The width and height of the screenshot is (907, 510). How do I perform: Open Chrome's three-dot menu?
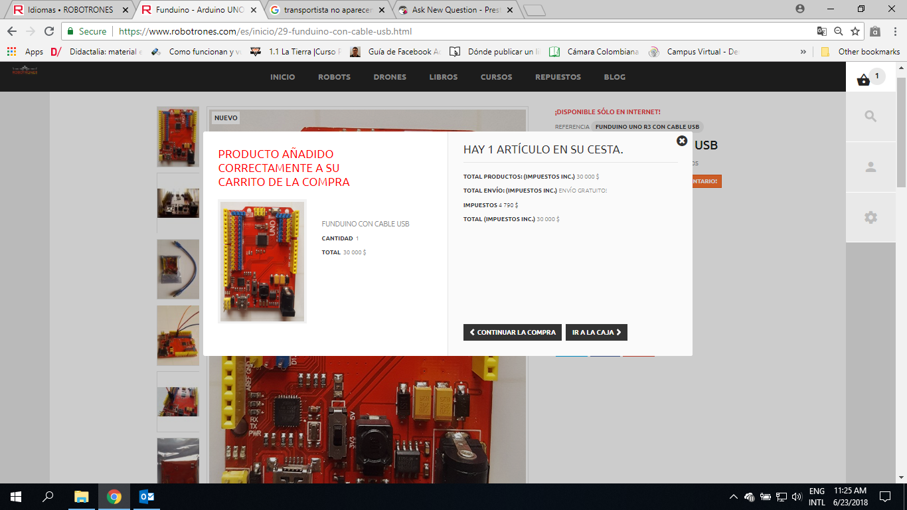pos(894,31)
